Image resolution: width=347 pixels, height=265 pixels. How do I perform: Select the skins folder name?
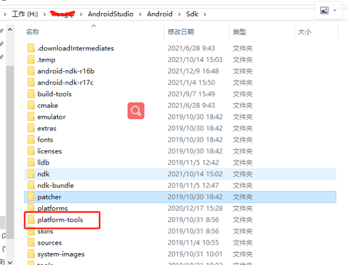click(x=45, y=231)
